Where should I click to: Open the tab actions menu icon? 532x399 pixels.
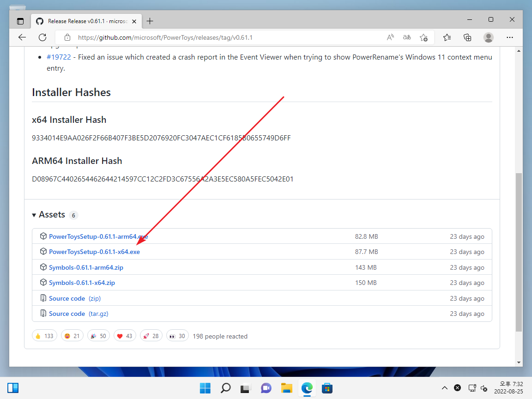[x=20, y=21]
